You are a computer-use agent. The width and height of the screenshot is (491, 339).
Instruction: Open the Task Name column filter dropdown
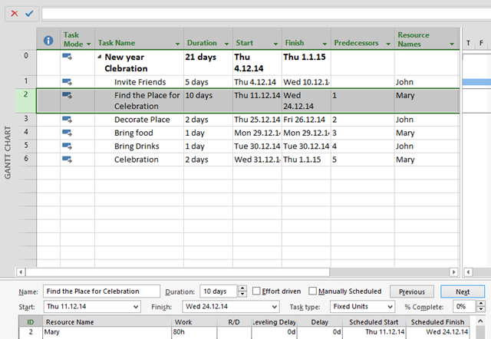click(x=178, y=44)
